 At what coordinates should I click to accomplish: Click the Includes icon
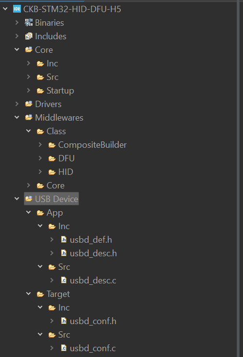[29, 36]
